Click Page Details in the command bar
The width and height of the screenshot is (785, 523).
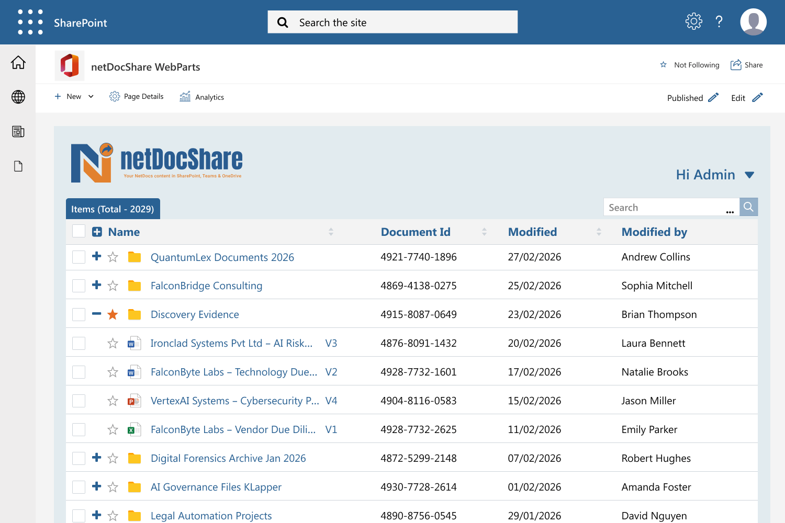pos(137,96)
